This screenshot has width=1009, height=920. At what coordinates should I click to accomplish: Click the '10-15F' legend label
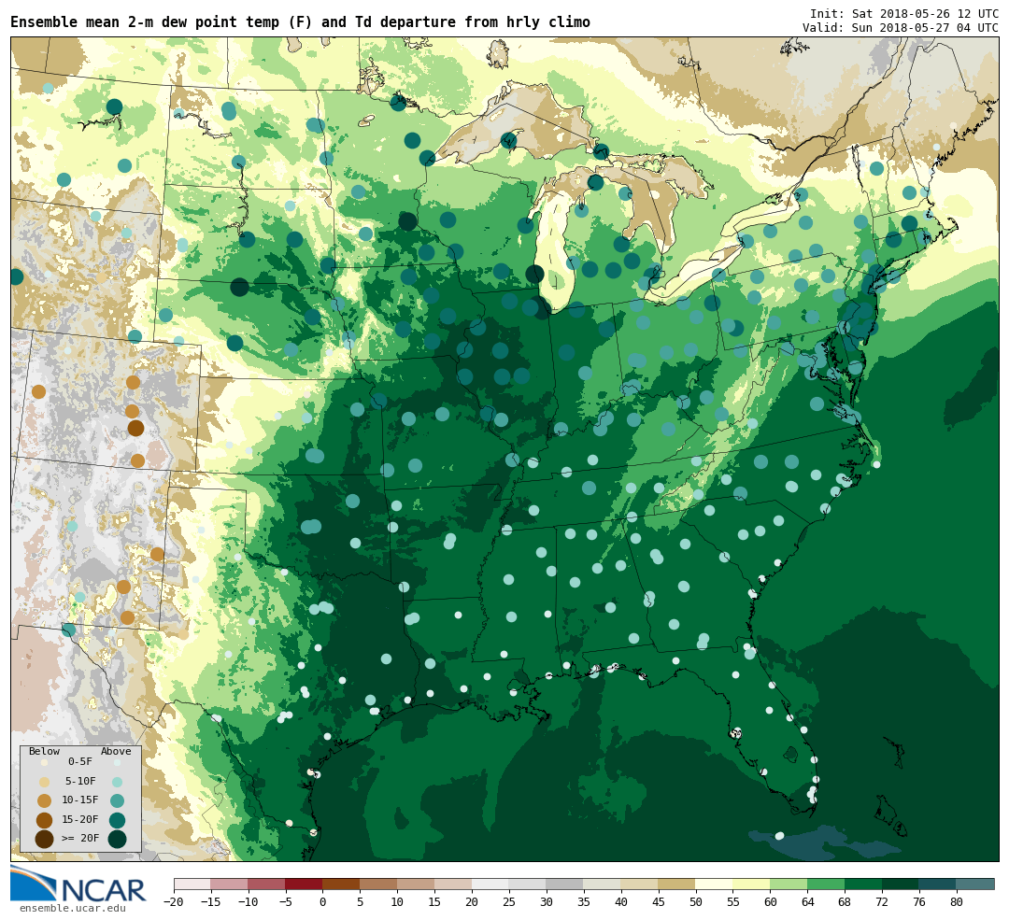(x=80, y=800)
